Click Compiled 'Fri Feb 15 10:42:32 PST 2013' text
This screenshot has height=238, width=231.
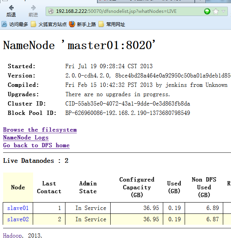(x=109, y=85)
